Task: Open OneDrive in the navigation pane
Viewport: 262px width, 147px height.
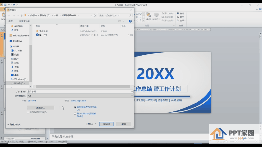Action: point(16,41)
